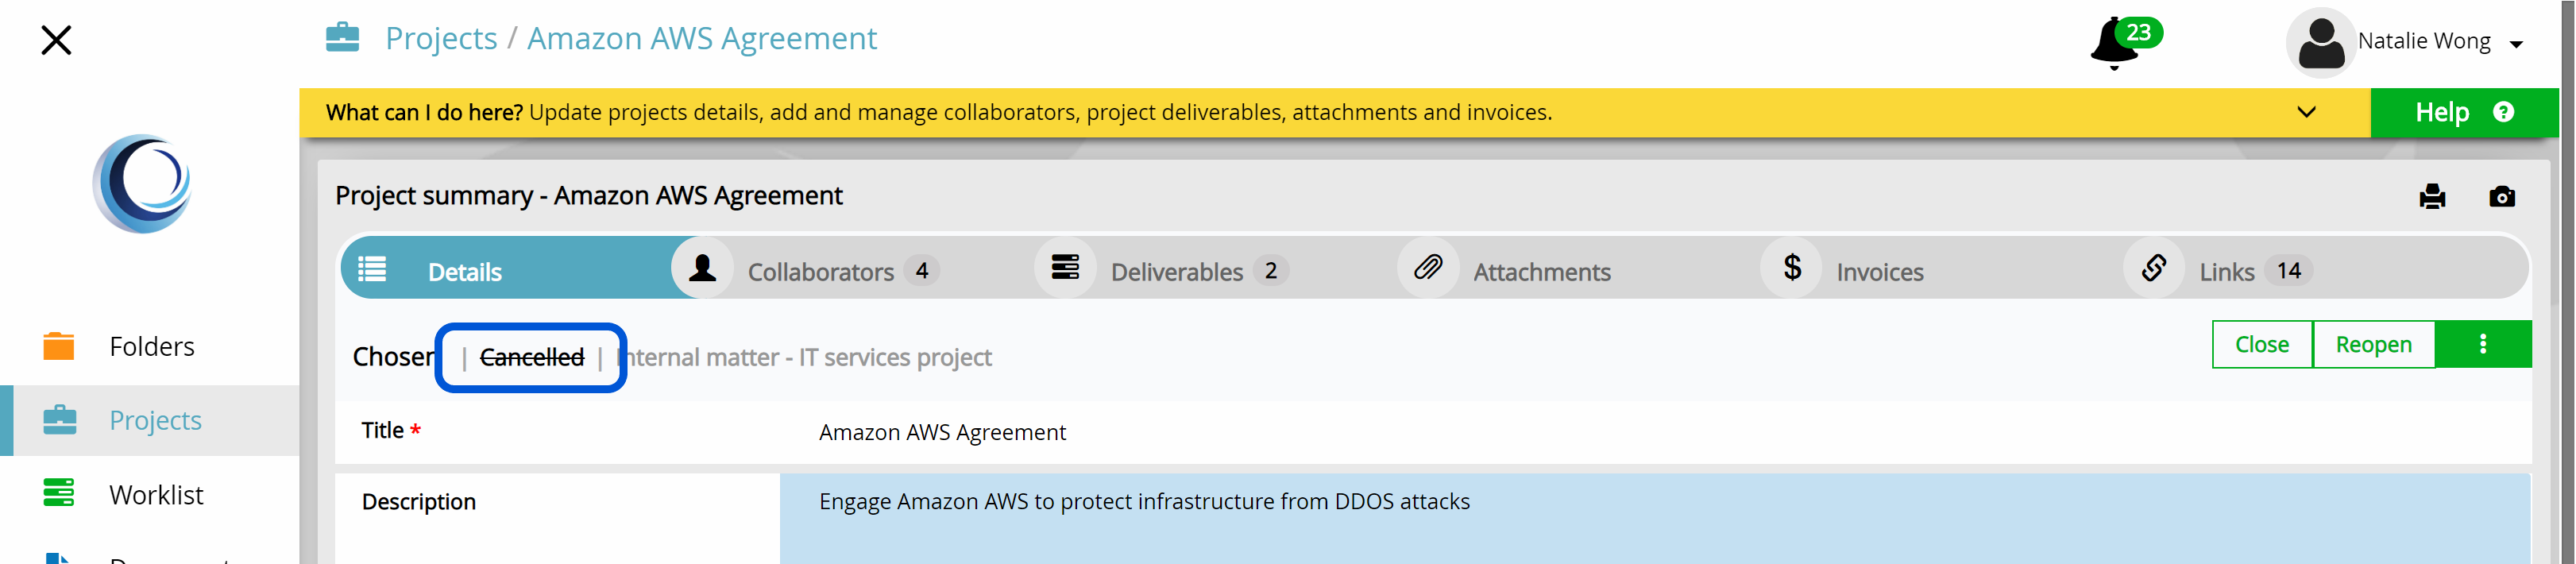Click the Attachments paperclip icon
This screenshot has width=2576, height=564.
(1428, 268)
